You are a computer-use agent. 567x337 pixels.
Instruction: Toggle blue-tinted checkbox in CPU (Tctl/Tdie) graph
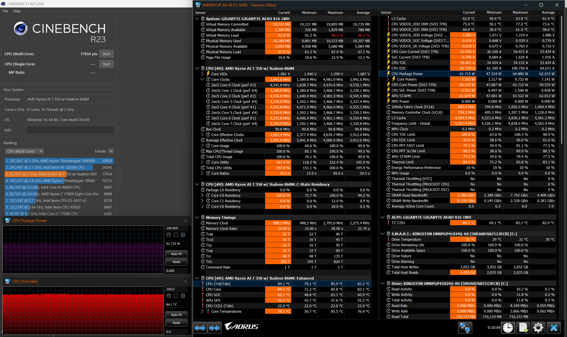tap(183, 296)
